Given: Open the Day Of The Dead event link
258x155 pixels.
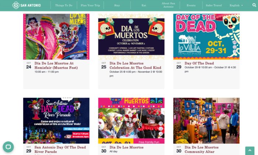Looking at the screenshot, I should 199,63.
